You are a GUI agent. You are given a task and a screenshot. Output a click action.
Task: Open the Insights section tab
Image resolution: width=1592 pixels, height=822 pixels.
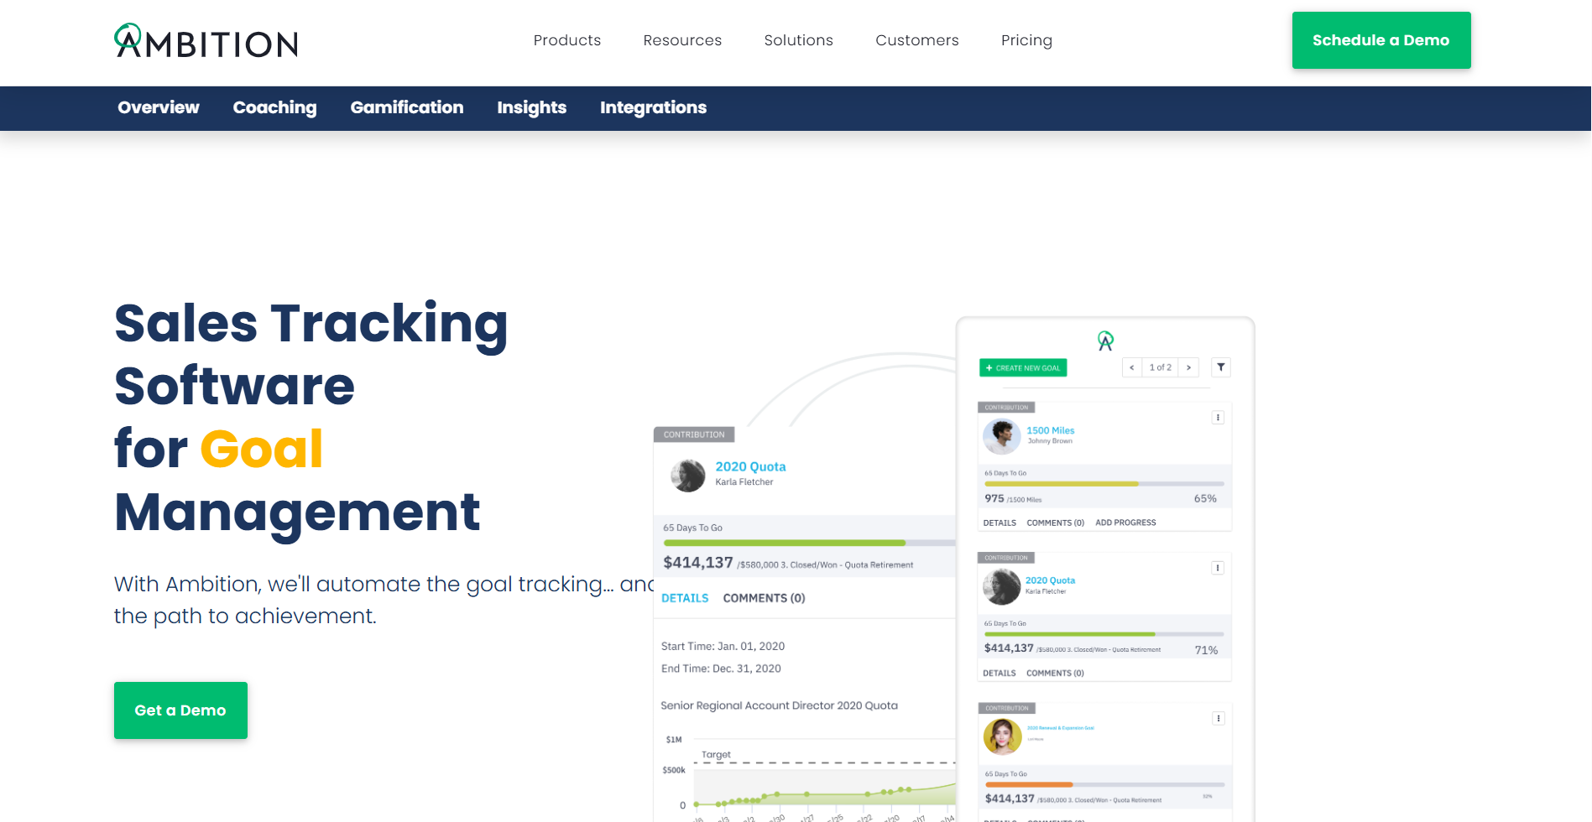click(531, 107)
